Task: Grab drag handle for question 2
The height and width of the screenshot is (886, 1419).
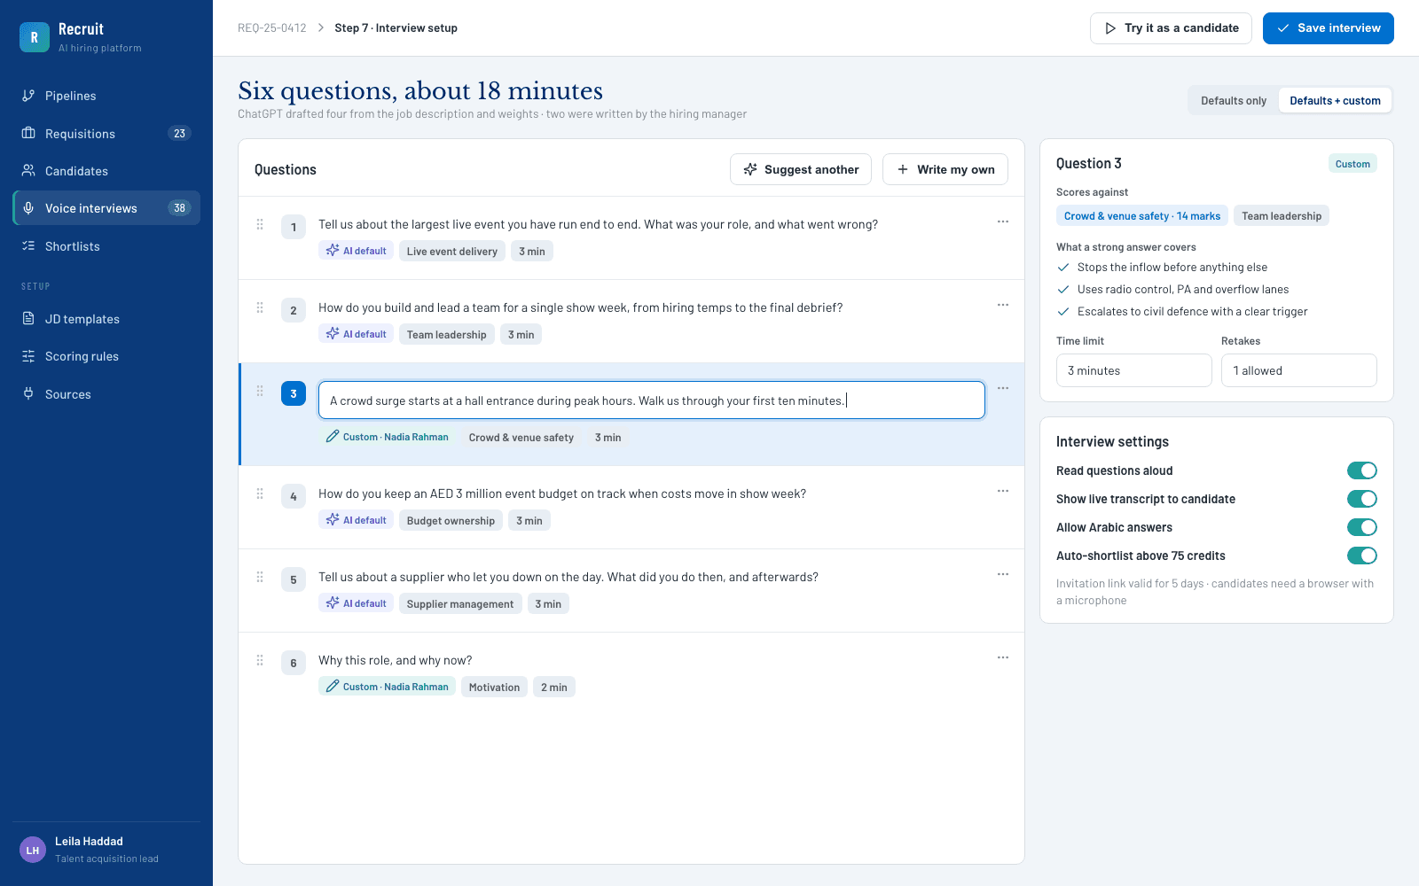Action: 260,308
